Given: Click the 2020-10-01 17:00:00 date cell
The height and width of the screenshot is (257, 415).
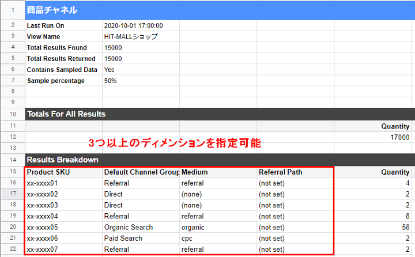Looking at the screenshot, I should (x=133, y=26).
